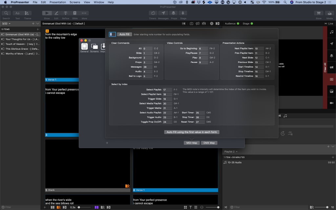
Task: Click the Wi-Fi menu bar icon
Action: pos(264,2)
